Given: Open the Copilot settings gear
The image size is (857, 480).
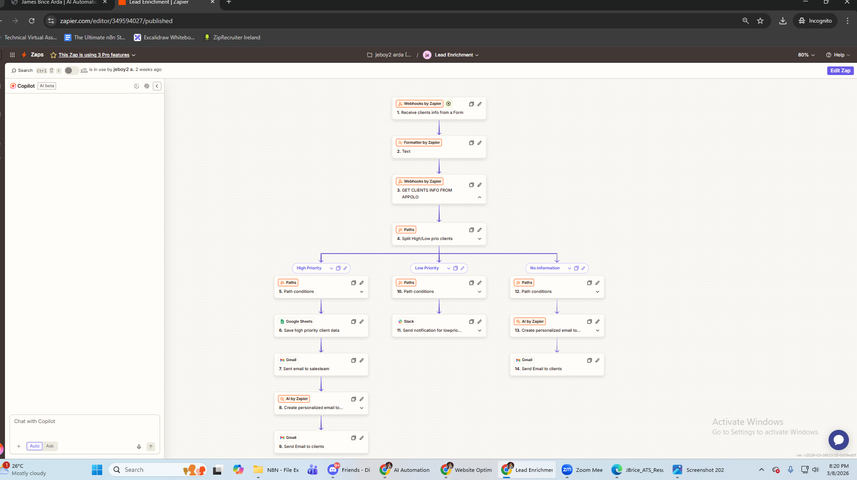Looking at the screenshot, I should (147, 86).
